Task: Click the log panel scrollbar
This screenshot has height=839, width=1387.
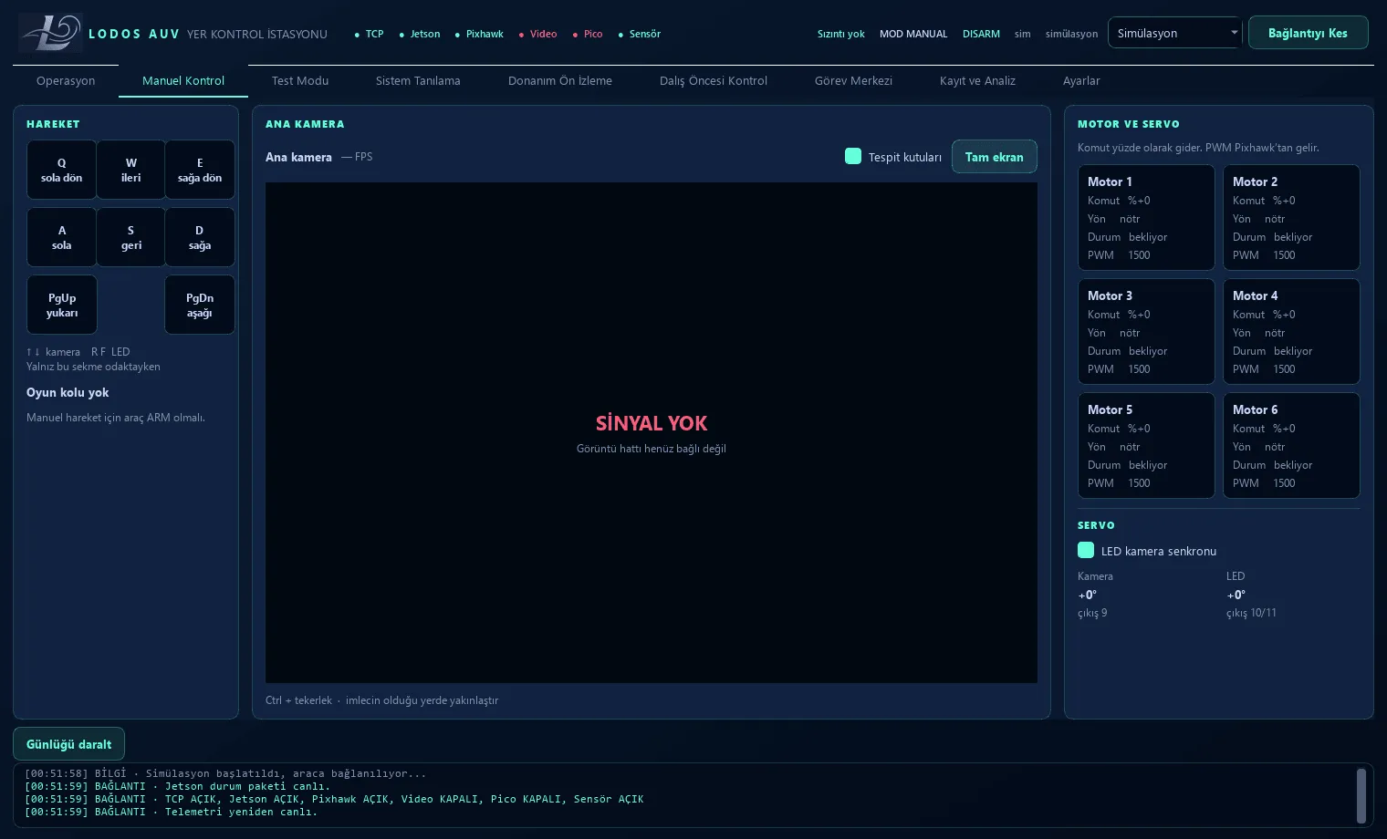Action: [x=1361, y=795]
